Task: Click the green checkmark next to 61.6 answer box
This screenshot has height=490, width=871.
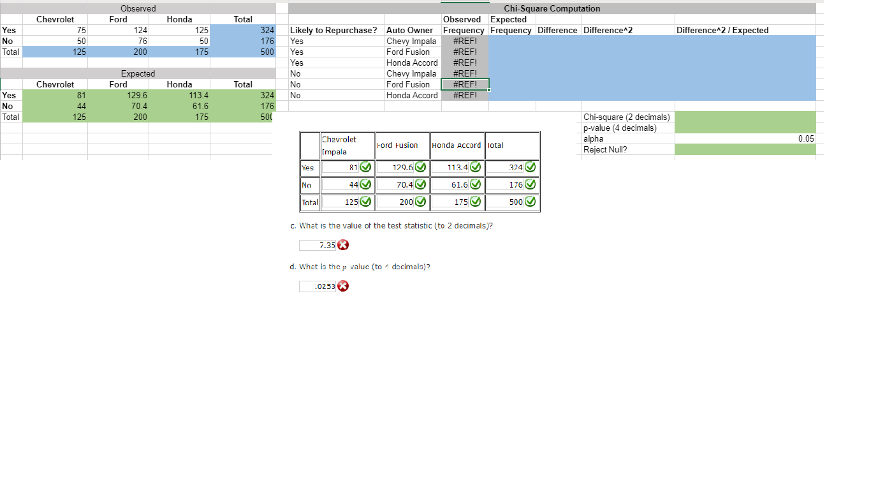Action: pos(476,184)
